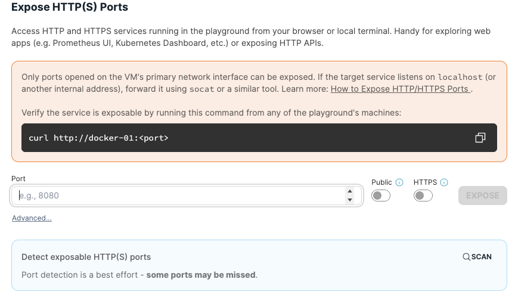Decrement the Port number stepper down
The height and width of the screenshot is (304, 515).
350,200
